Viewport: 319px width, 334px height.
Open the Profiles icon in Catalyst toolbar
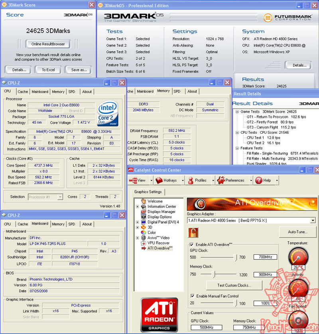click(191, 180)
